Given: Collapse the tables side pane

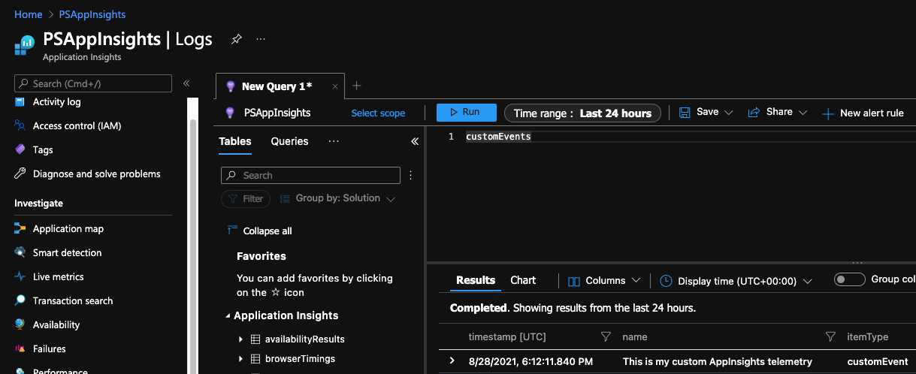Looking at the screenshot, I should [x=414, y=141].
